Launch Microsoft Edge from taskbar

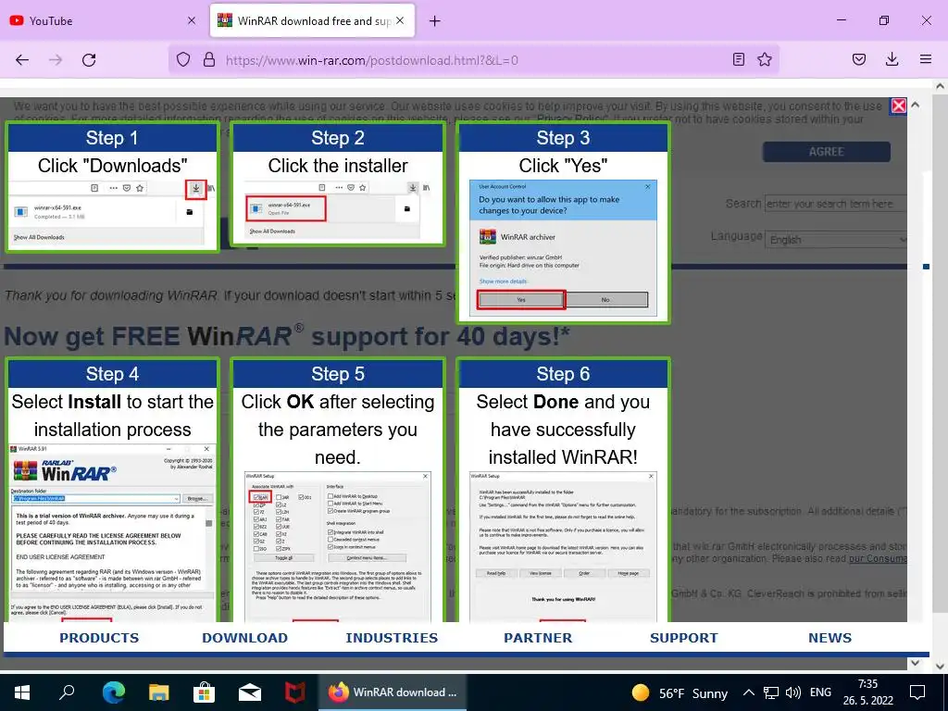pyautogui.click(x=113, y=692)
